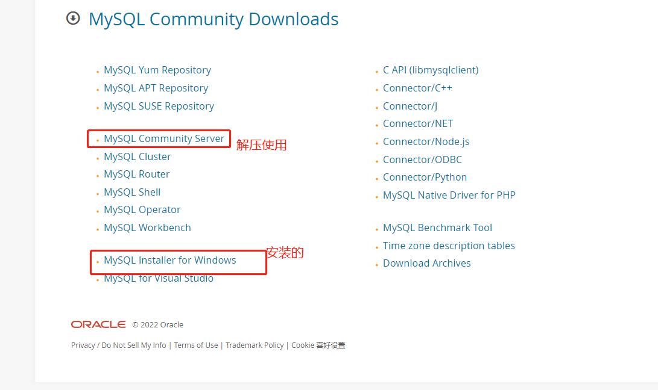Open the MySQL Operator link
Screen dimensions: 658x390
142,210
